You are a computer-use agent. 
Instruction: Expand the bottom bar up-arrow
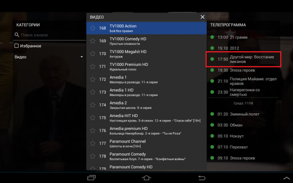[287, 178]
